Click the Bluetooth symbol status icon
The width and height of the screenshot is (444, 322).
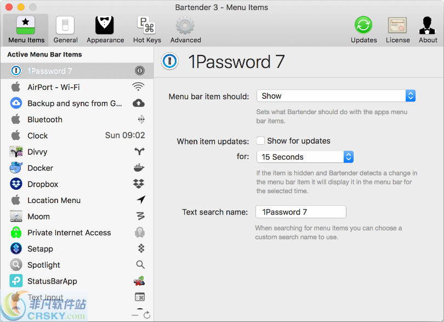click(x=141, y=120)
